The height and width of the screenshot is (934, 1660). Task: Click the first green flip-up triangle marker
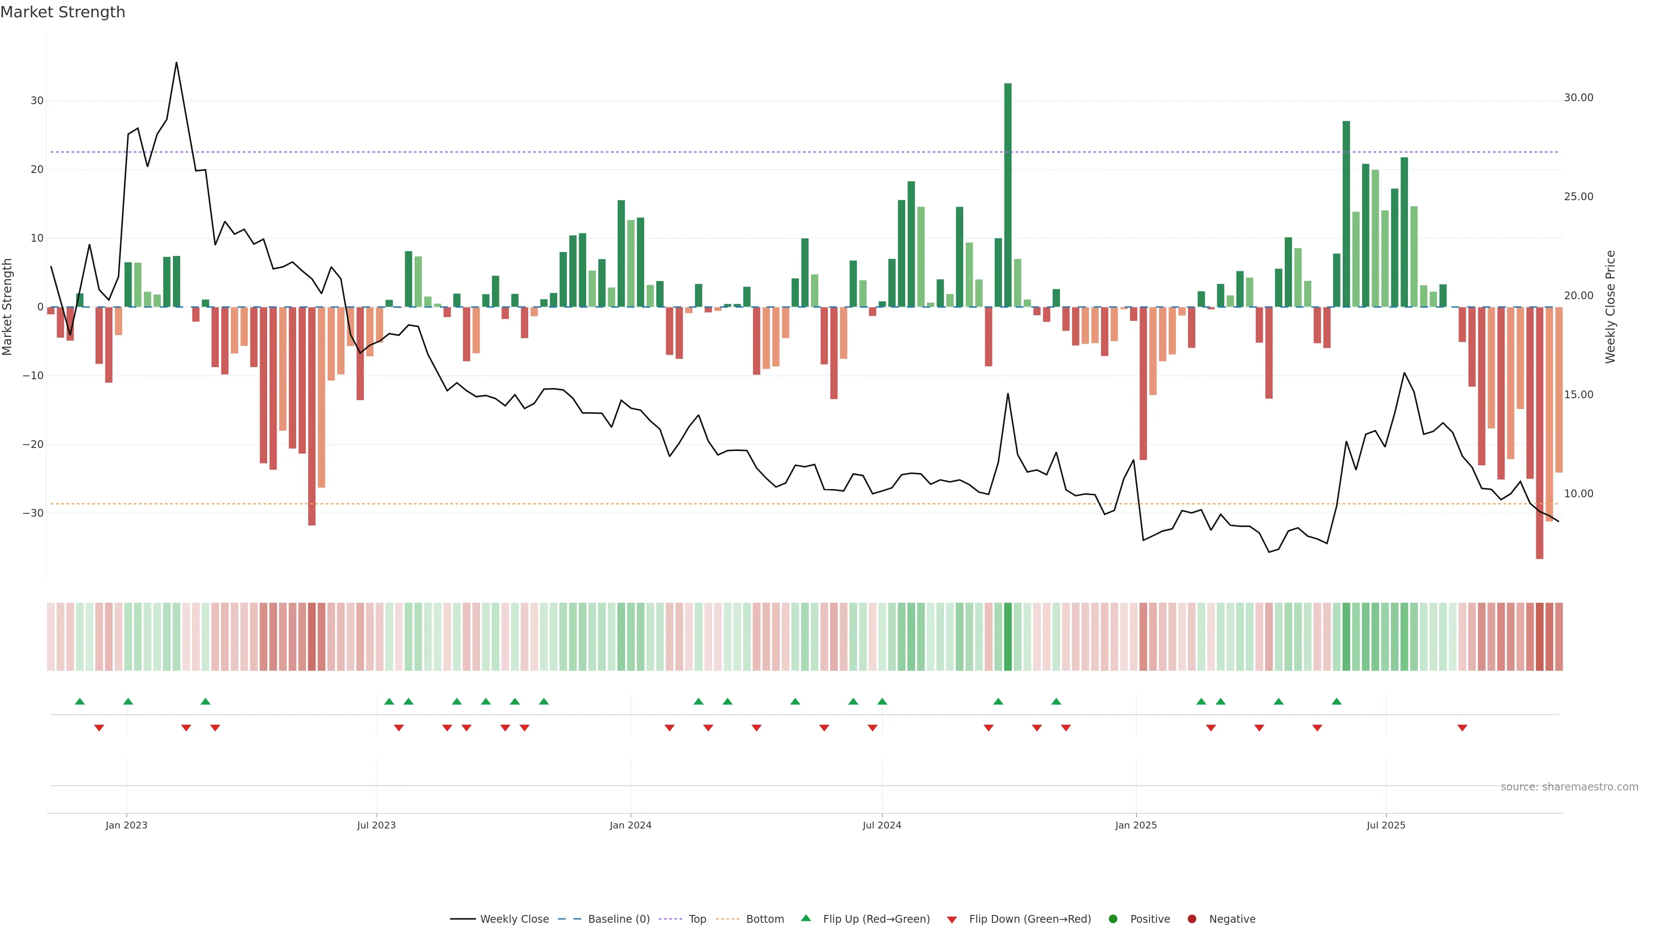pos(80,701)
